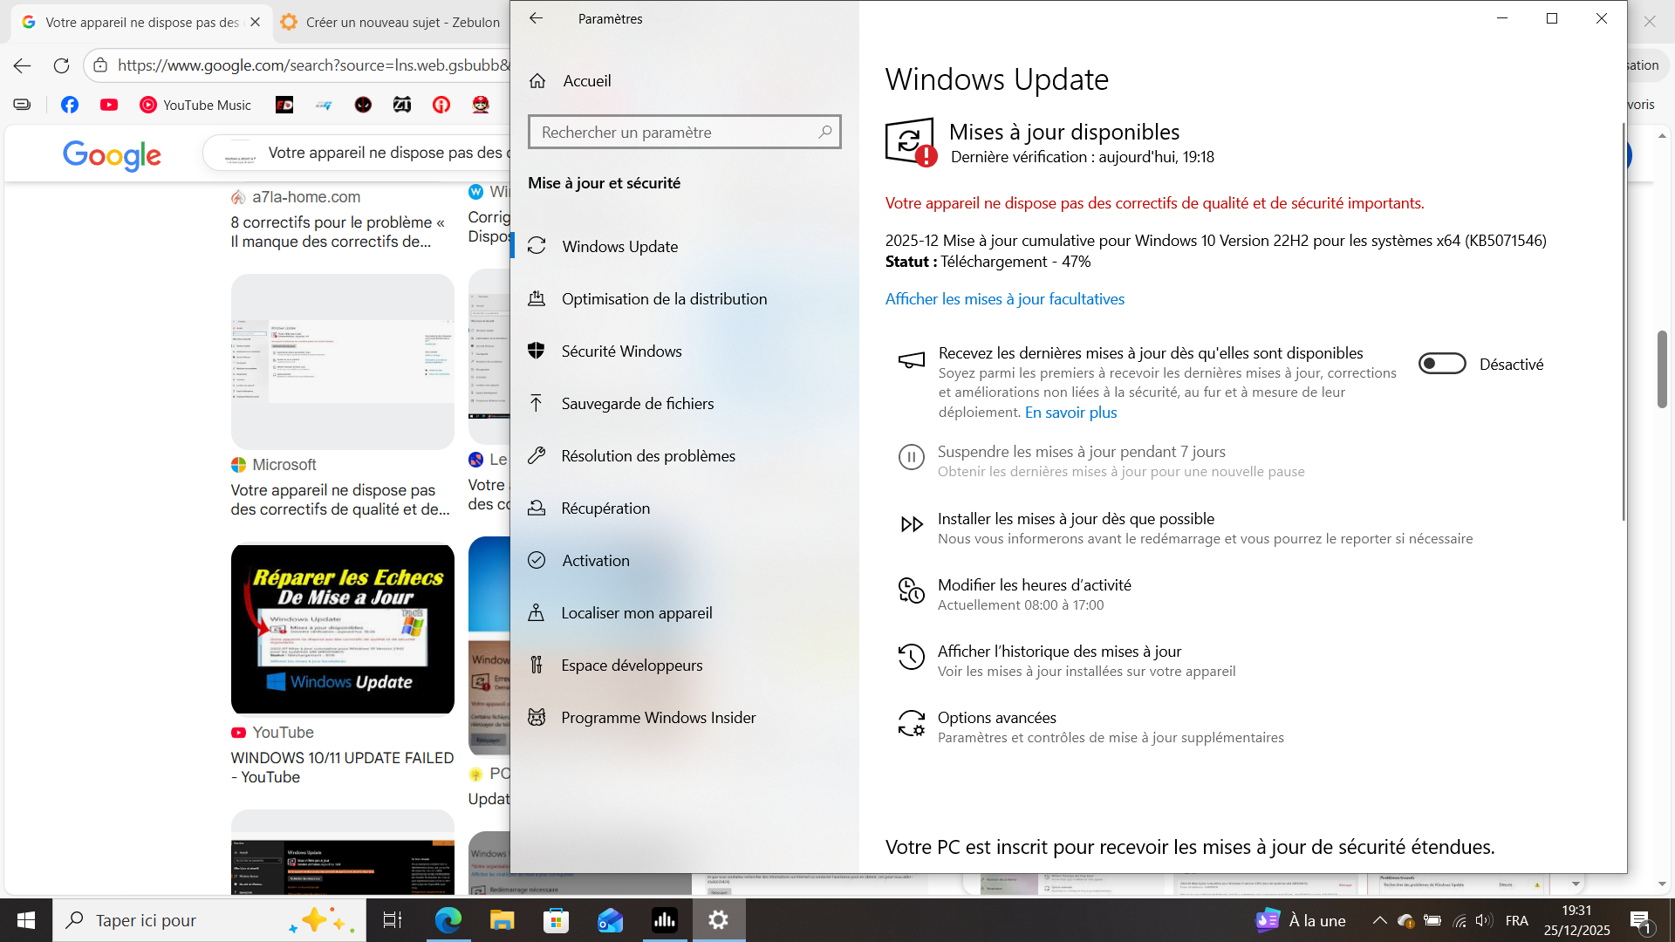Click Modifier les heures d'activité clock icon
The width and height of the screenshot is (1675, 942).
pos(911,591)
